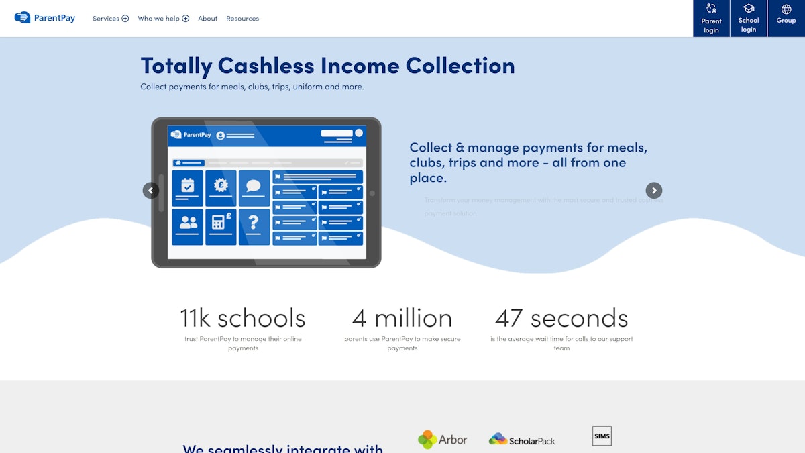
Task: Click the Arbor logo
Action: pyautogui.click(x=443, y=440)
